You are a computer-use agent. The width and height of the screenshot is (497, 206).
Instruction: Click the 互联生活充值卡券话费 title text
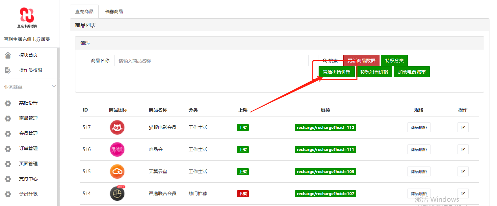27,39
